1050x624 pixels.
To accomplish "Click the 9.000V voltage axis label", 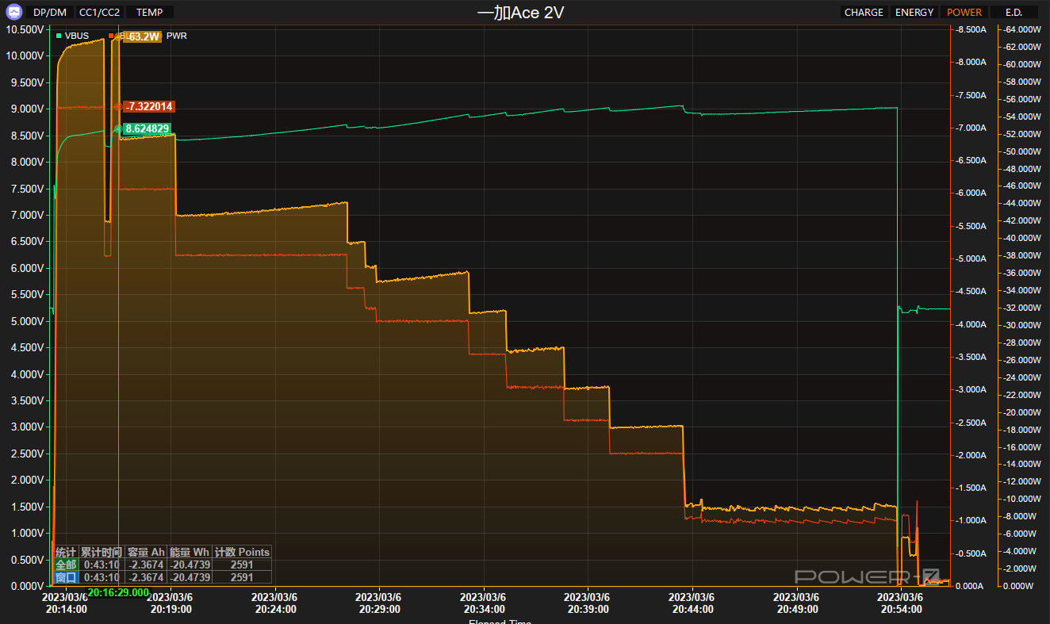I will pyautogui.click(x=27, y=109).
